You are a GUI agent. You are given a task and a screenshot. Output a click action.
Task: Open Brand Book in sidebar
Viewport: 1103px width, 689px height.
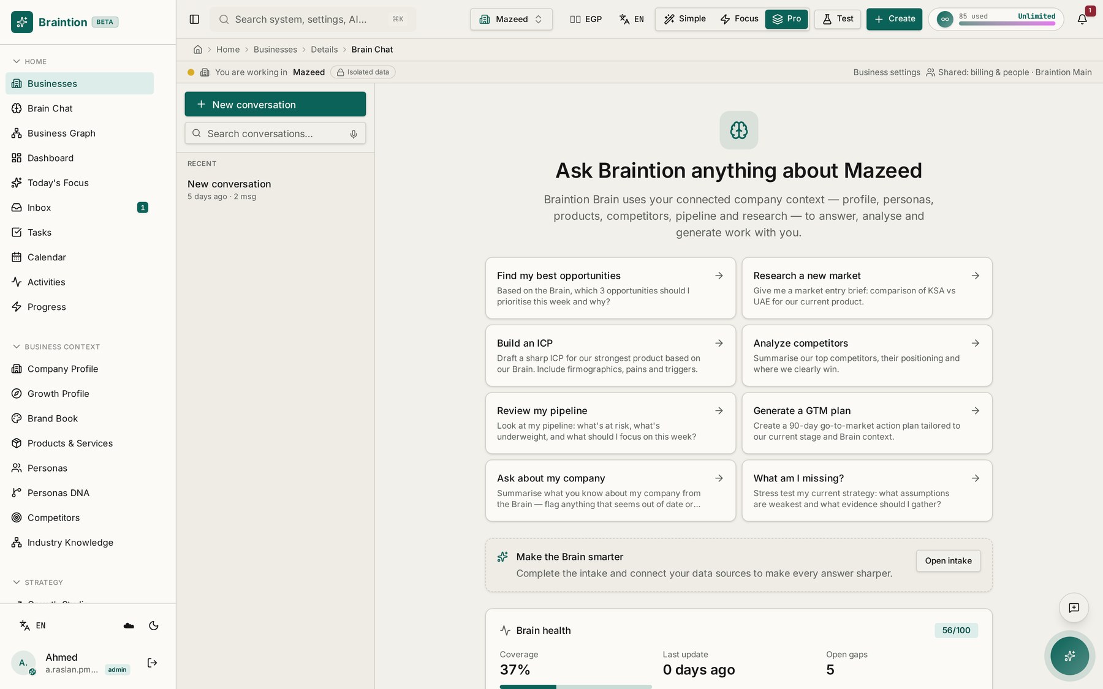[80, 418]
